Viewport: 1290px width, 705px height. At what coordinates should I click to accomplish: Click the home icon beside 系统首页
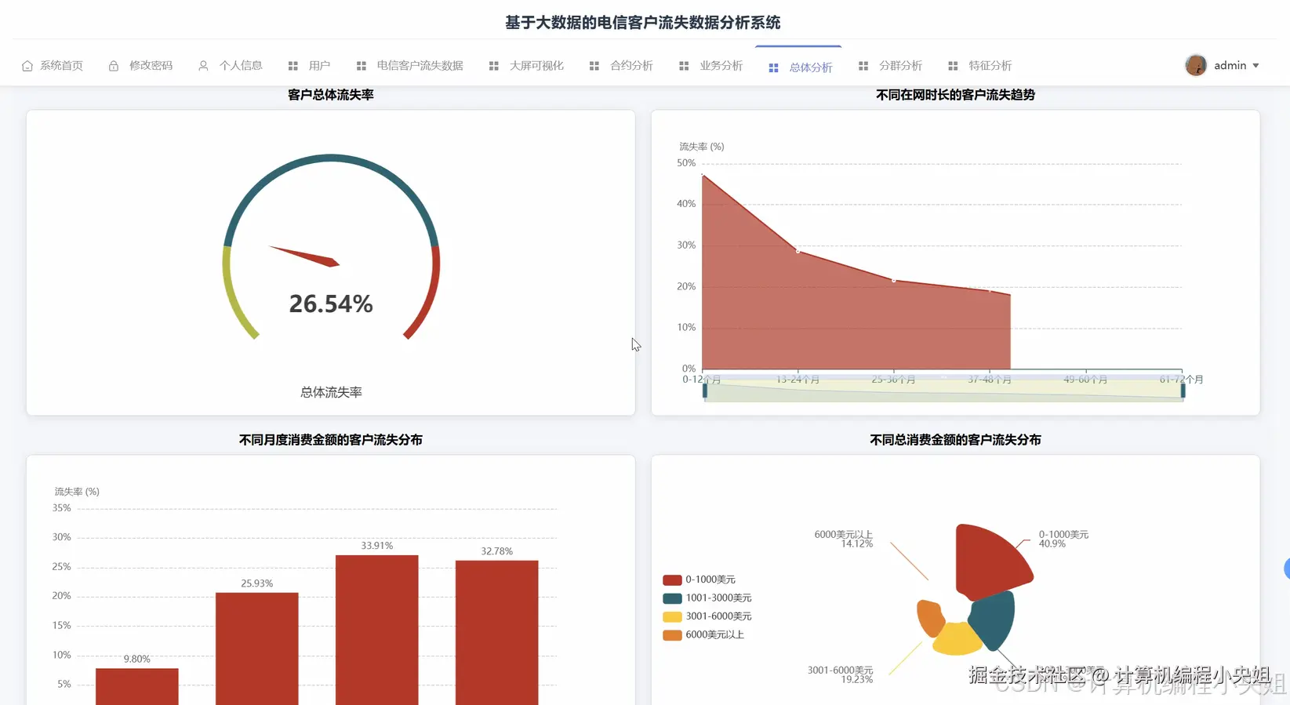point(27,66)
